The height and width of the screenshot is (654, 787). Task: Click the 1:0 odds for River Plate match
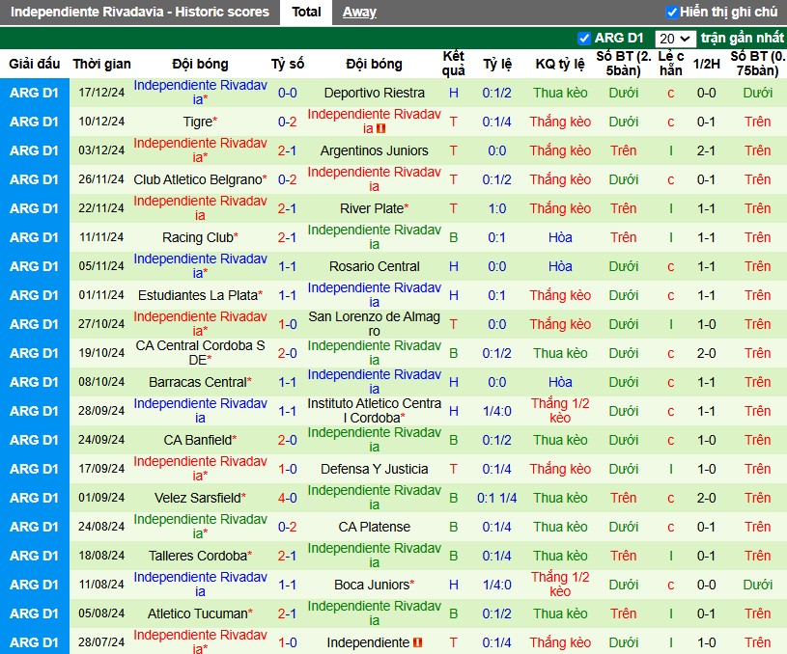tap(497, 208)
